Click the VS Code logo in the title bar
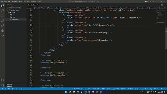This screenshot has width=167, height=94. 2,2
